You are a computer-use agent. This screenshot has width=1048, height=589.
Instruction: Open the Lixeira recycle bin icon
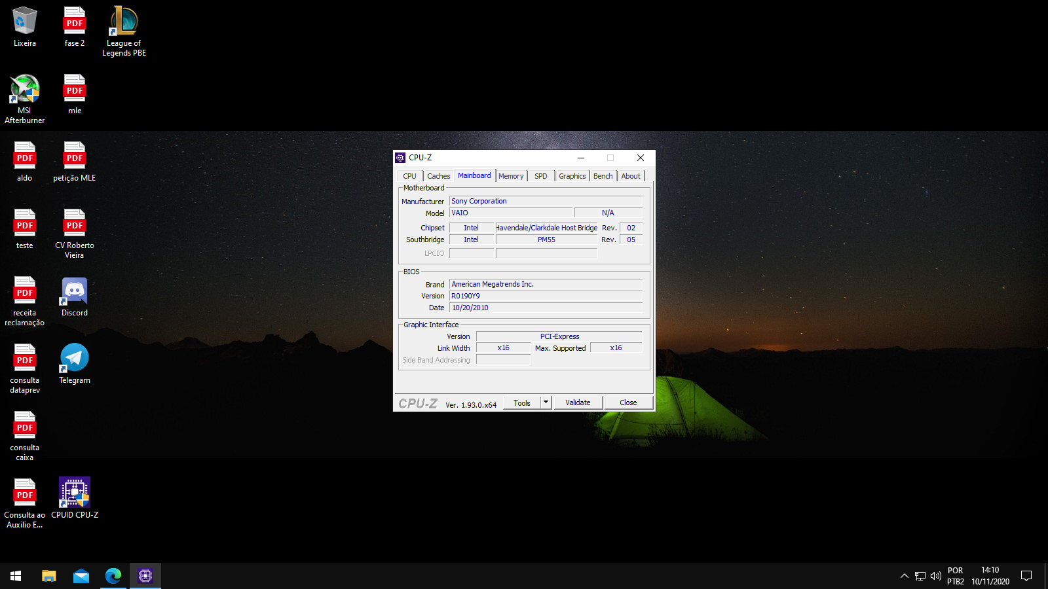25,27
